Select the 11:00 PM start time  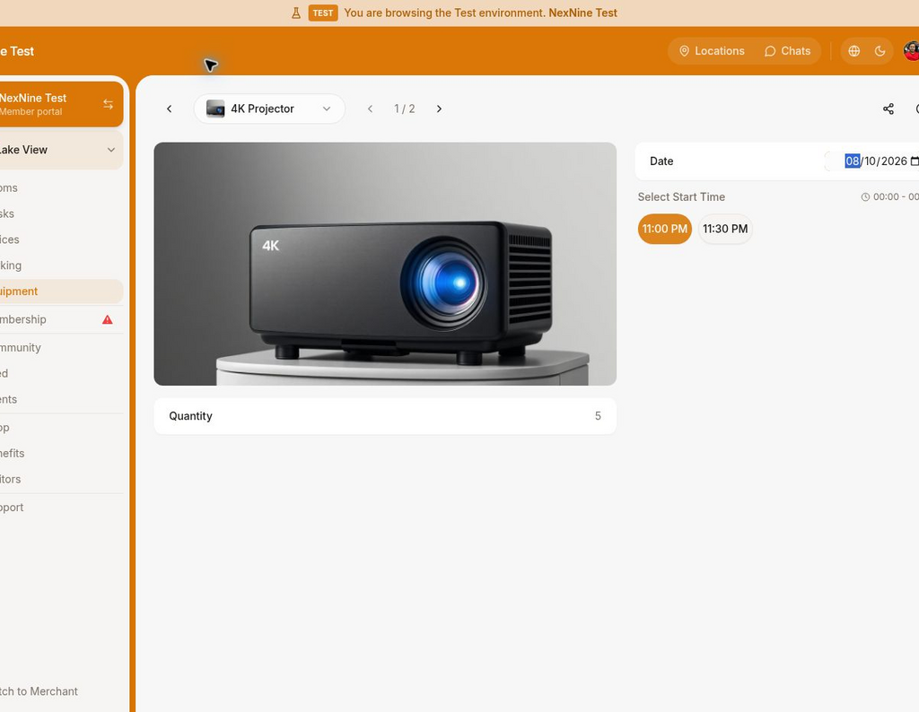(665, 229)
